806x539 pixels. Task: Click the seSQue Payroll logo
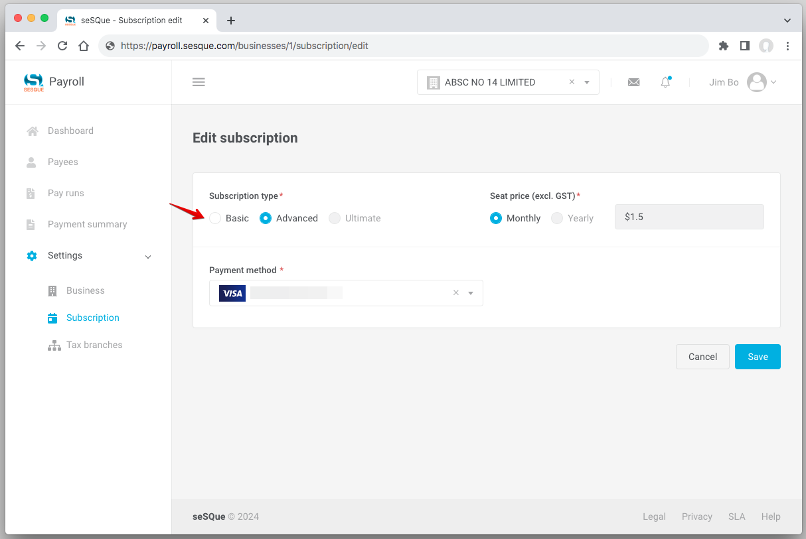coord(54,82)
